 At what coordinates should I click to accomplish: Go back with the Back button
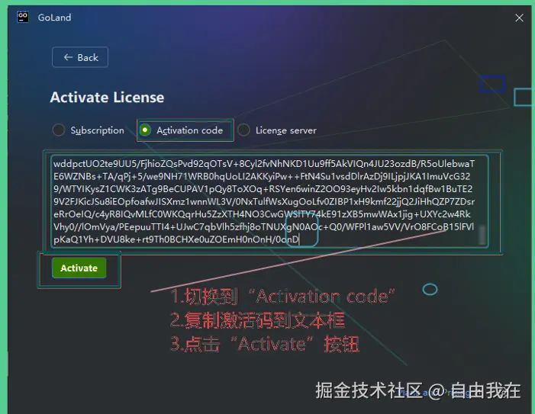tap(80, 57)
